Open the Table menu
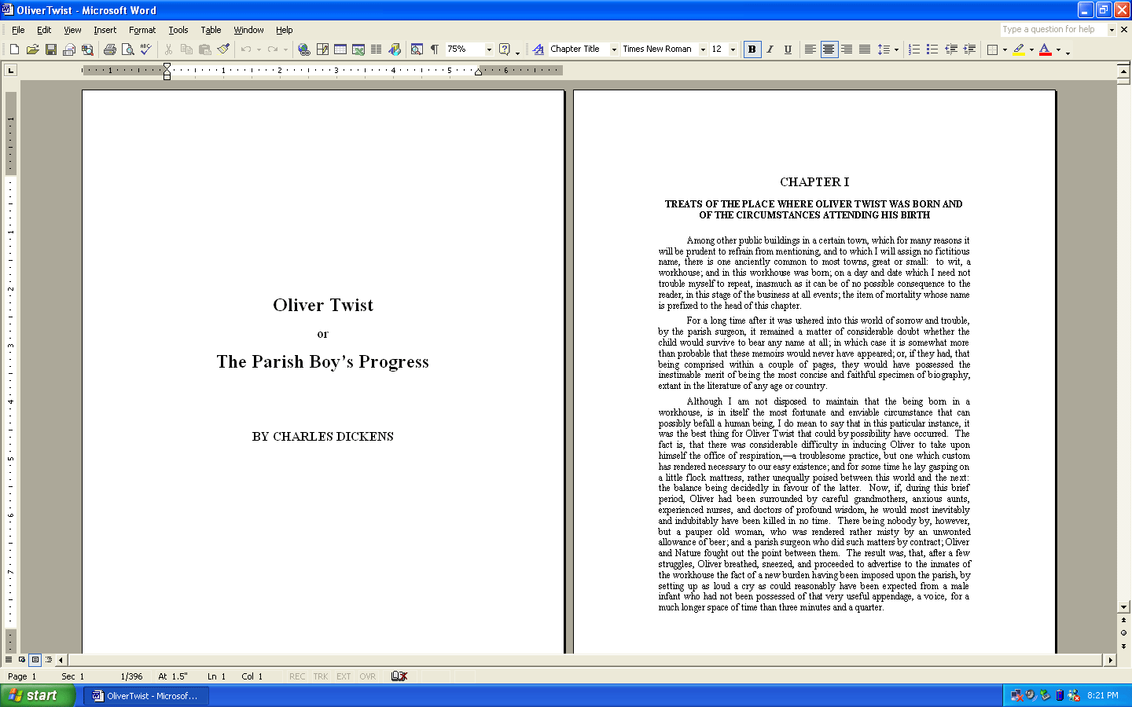This screenshot has height=707, width=1132. click(211, 30)
